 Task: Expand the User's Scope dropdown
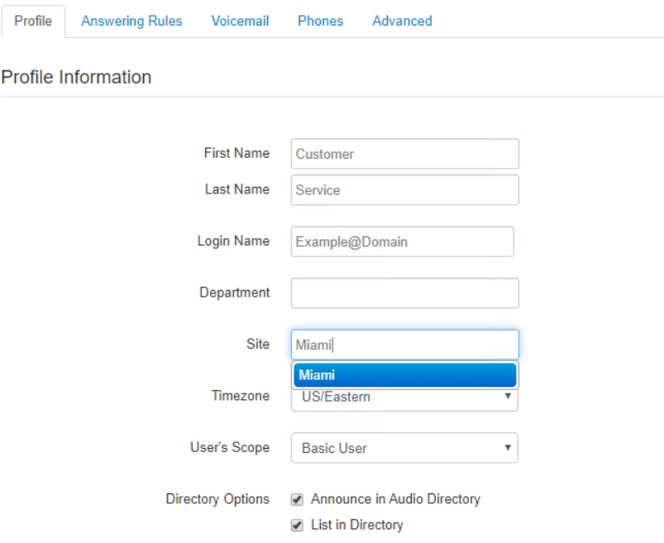(404, 448)
